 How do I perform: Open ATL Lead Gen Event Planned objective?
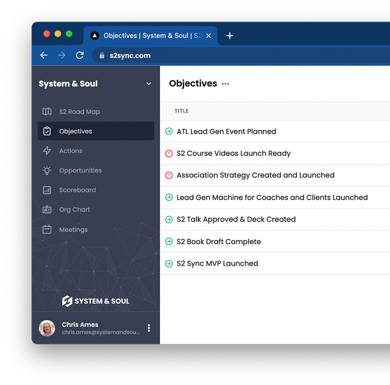227,131
